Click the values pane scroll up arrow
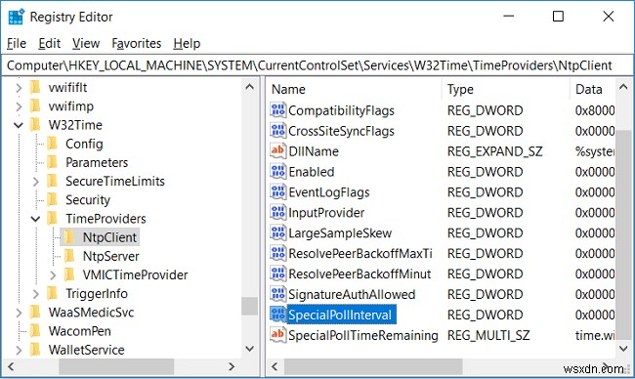This screenshot has height=379, width=635. point(623,87)
